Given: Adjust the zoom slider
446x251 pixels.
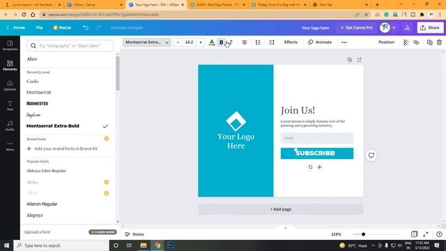Looking at the screenshot, I should (x=363, y=234).
